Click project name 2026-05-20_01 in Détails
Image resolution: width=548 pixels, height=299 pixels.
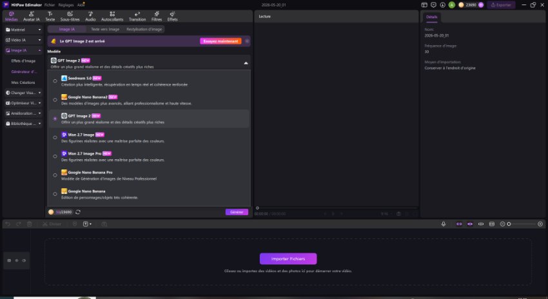pos(436,35)
